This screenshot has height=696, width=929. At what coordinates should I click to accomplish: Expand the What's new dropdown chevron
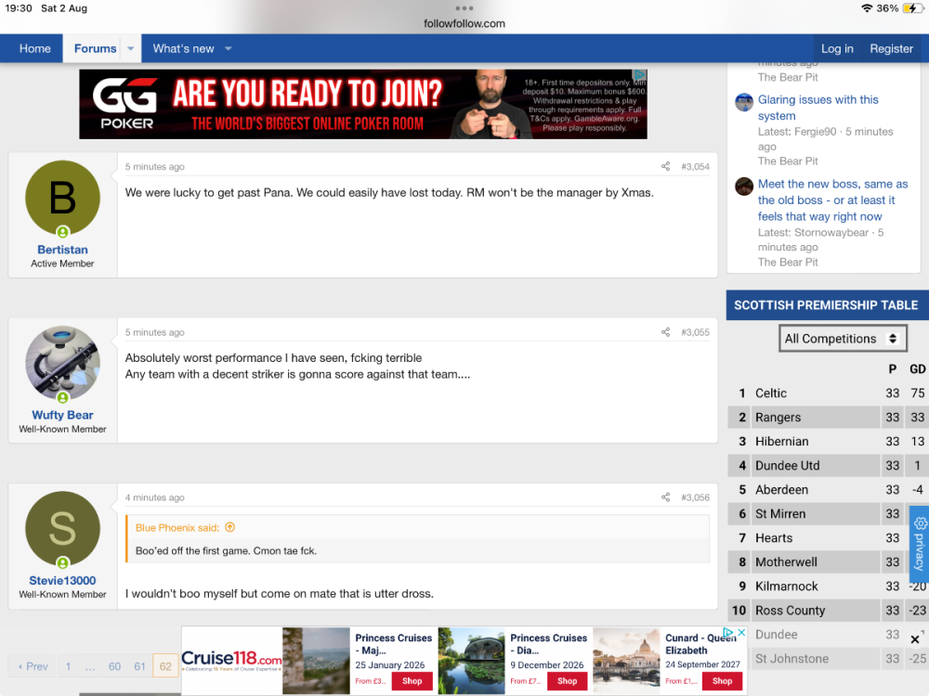[228, 48]
